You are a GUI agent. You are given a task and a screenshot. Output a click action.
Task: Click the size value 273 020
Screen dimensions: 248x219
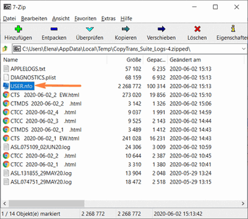132,95
